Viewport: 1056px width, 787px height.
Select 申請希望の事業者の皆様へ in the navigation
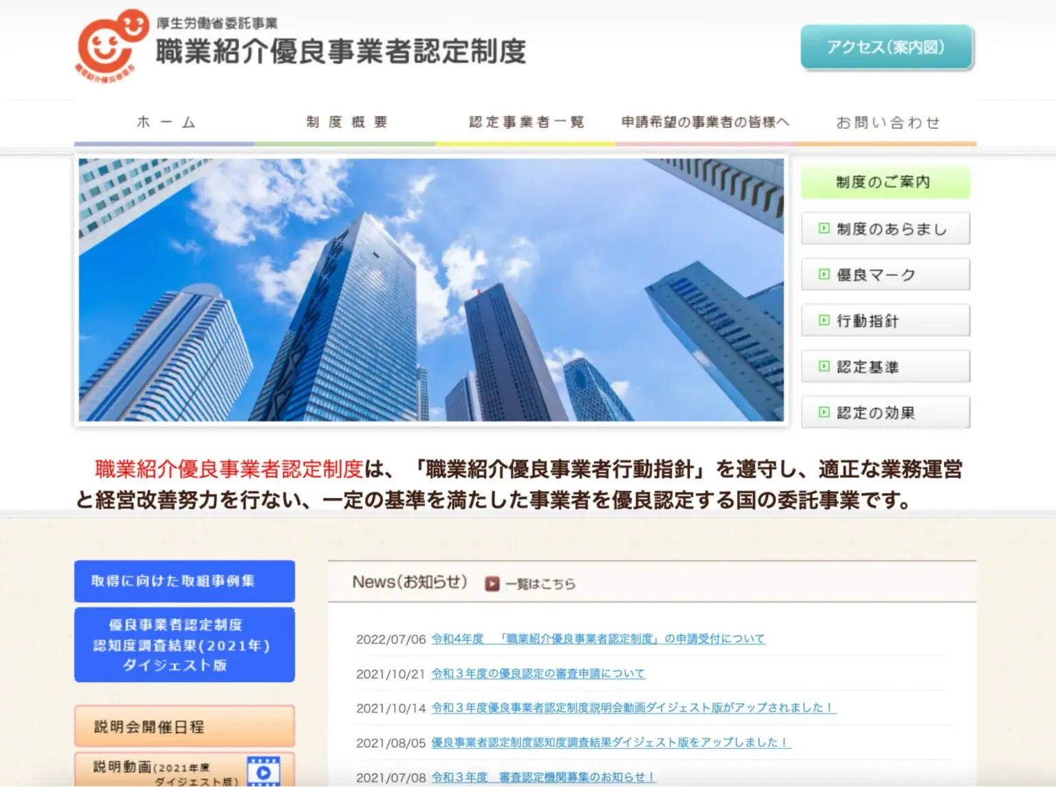tap(705, 122)
